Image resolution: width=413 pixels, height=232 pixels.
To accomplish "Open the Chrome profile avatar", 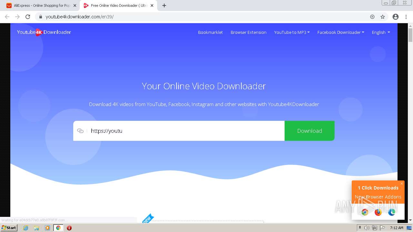I will (x=396, y=17).
